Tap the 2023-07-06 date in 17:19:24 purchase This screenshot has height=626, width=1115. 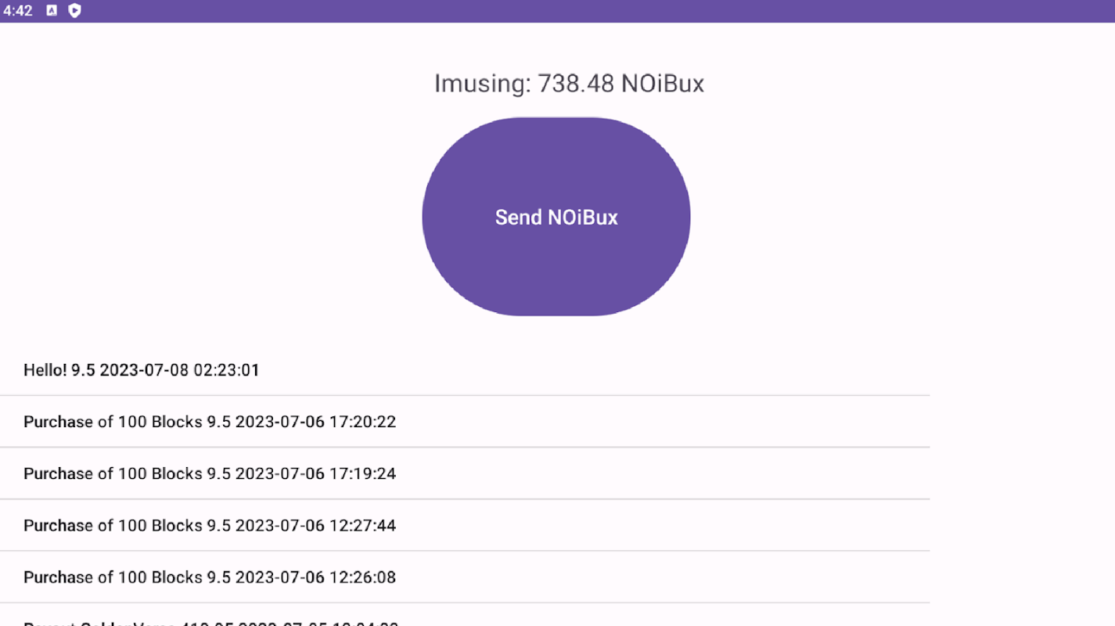(x=279, y=473)
